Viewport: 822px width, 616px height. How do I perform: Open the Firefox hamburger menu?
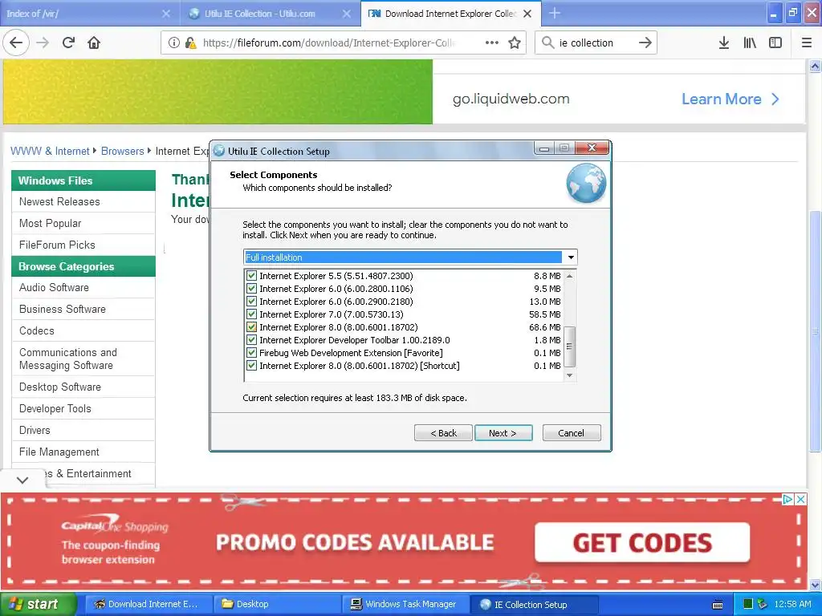click(807, 43)
